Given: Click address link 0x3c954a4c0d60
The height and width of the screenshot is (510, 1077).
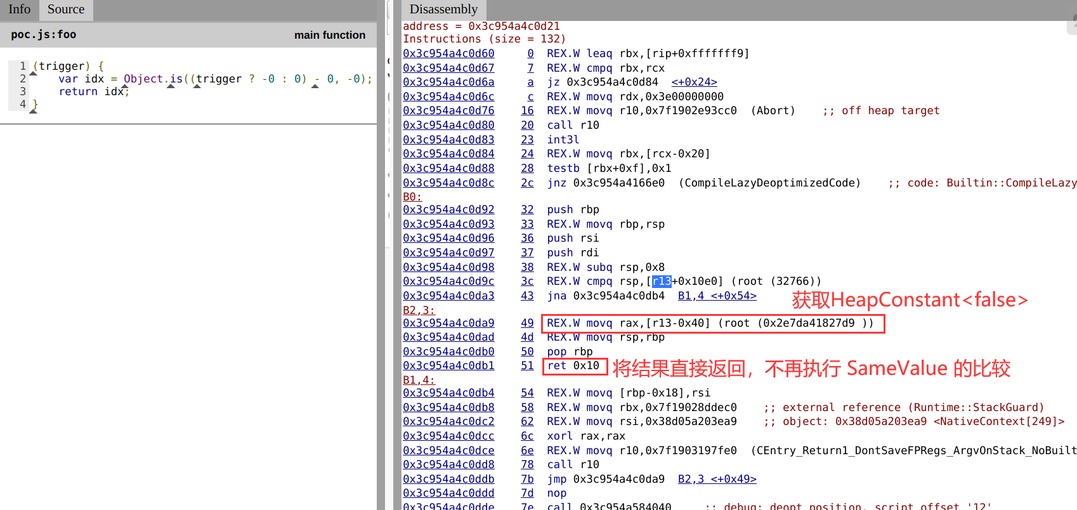Looking at the screenshot, I should pyautogui.click(x=448, y=54).
